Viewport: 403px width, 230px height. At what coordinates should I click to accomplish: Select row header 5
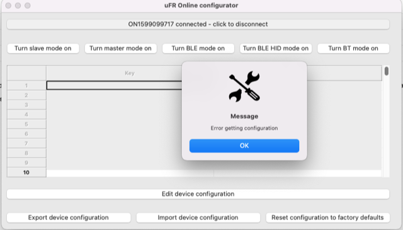click(x=26, y=124)
